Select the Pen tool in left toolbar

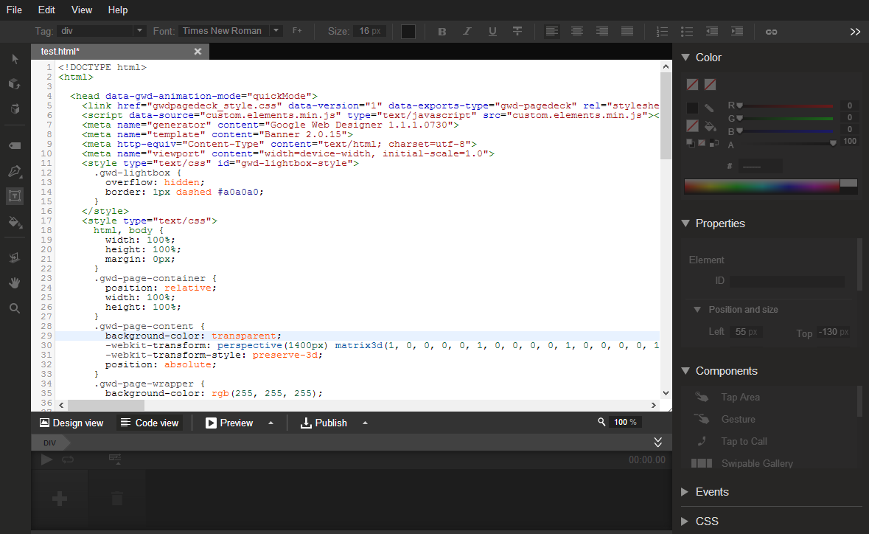(x=15, y=171)
